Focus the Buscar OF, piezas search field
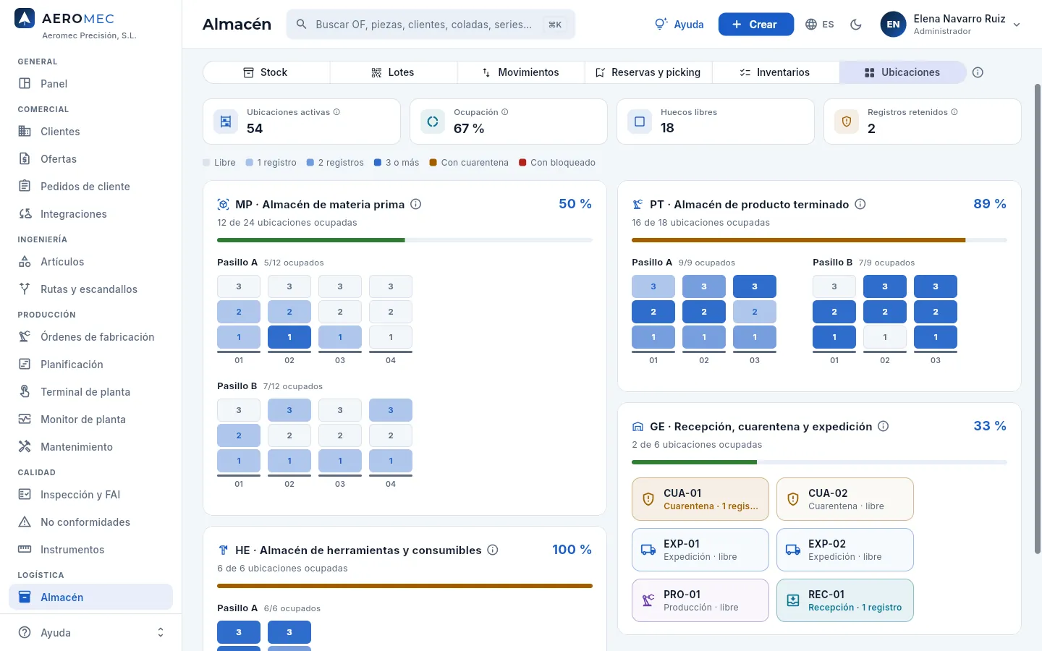 coord(431,25)
